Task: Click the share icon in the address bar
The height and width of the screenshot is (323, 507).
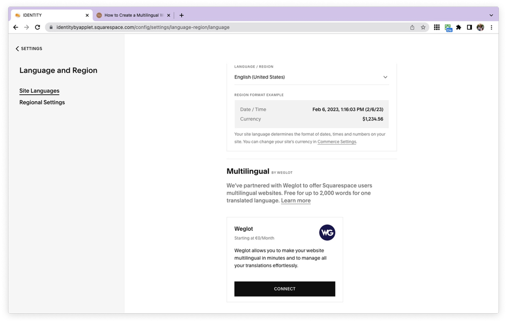Action: (x=412, y=27)
